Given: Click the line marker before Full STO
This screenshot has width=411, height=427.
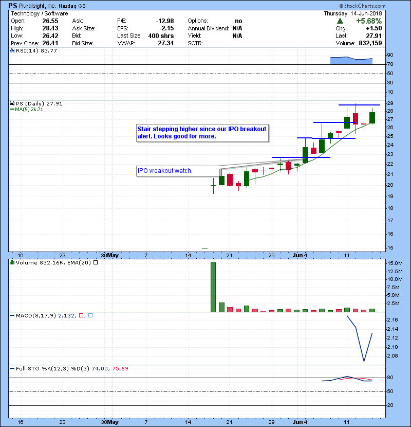Looking at the screenshot, I should [12, 369].
